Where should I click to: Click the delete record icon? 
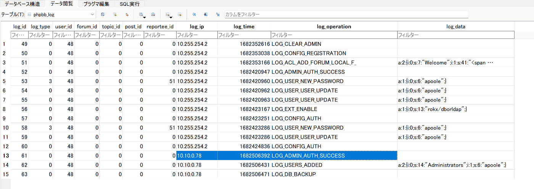click(179, 14)
